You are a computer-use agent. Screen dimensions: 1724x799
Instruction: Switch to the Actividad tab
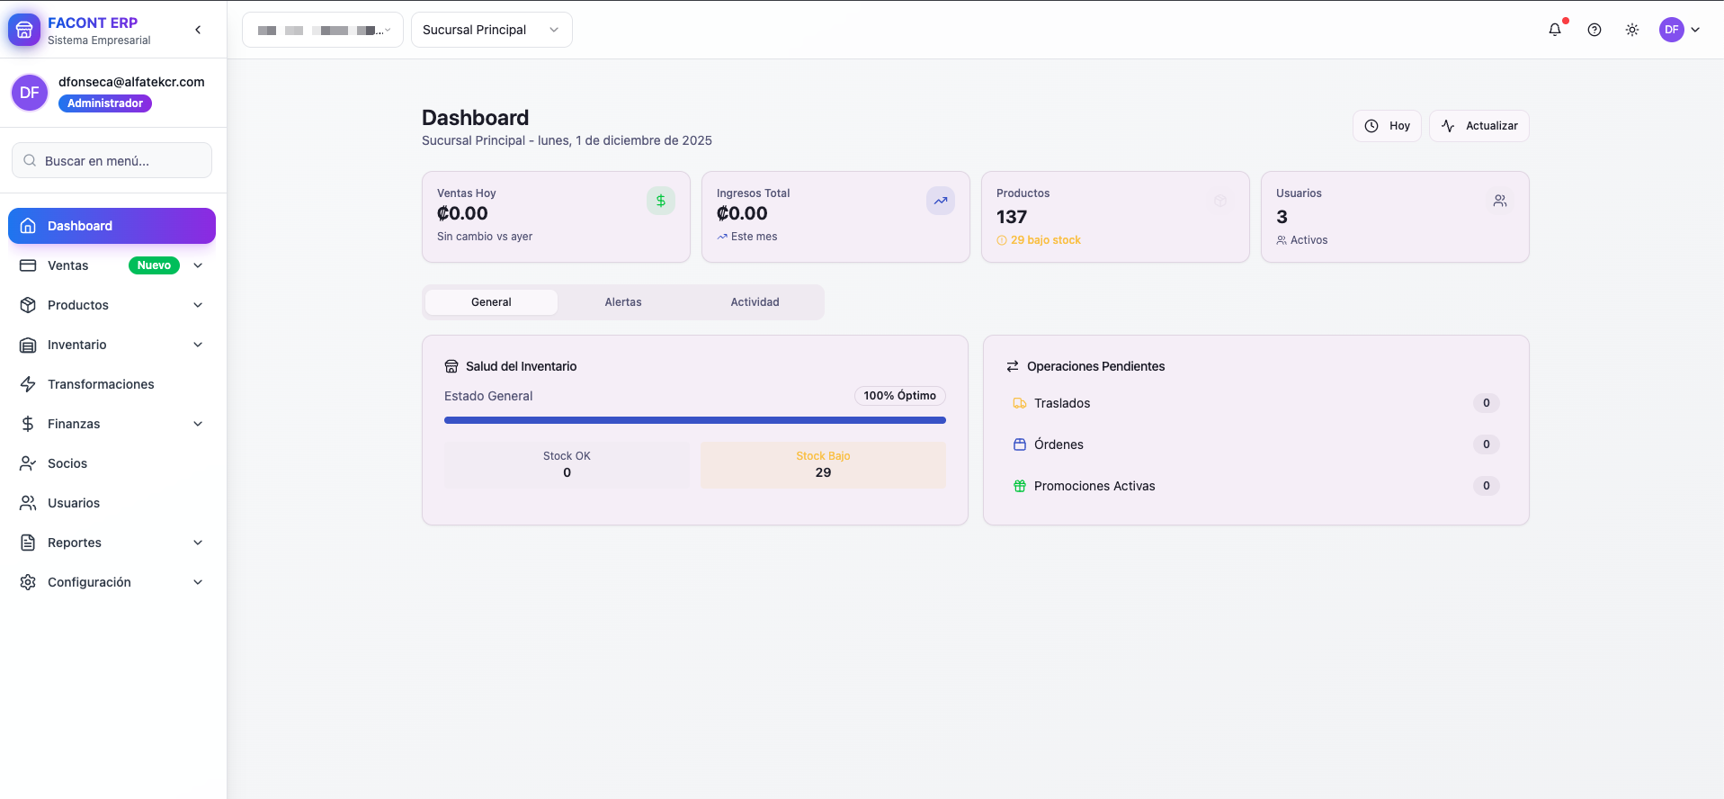pos(755,302)
